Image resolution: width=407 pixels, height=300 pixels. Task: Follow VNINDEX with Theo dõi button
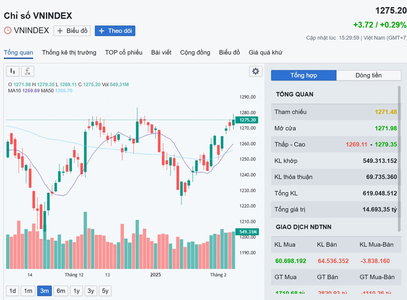[x=115, y=31]
